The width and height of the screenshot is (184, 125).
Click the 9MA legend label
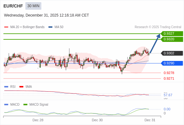pos(29,87)
